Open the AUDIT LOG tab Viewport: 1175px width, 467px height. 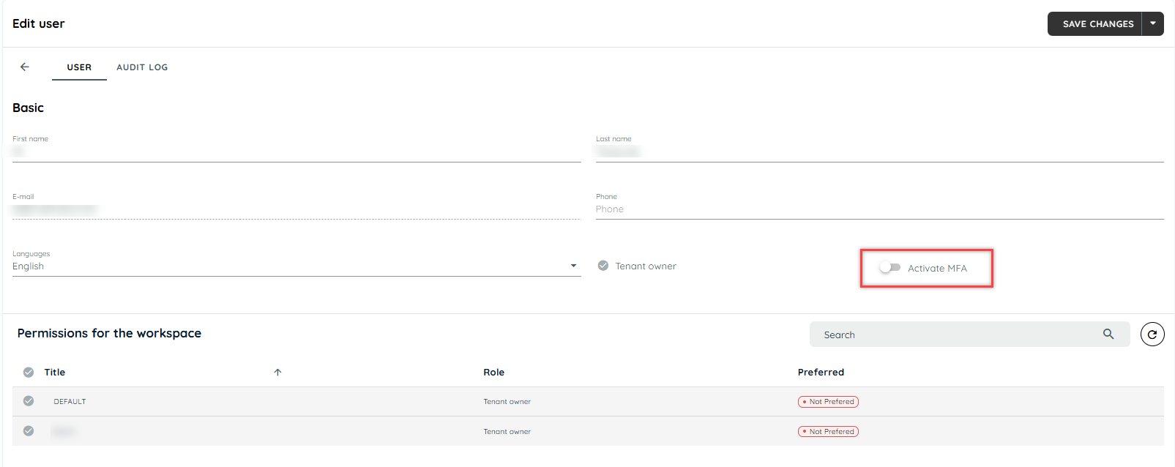(x=142, y=67)
